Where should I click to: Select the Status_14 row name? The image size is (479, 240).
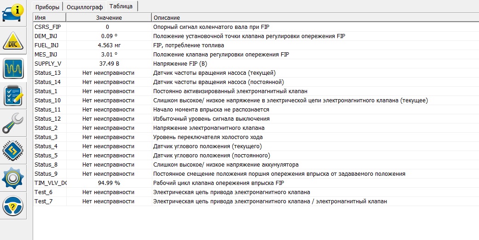[x=47, y=82]
